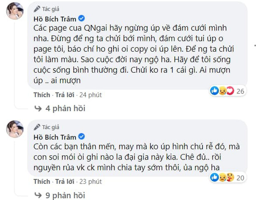Click verified badge in the first comment
256x200 pixels.
(82, 19)
